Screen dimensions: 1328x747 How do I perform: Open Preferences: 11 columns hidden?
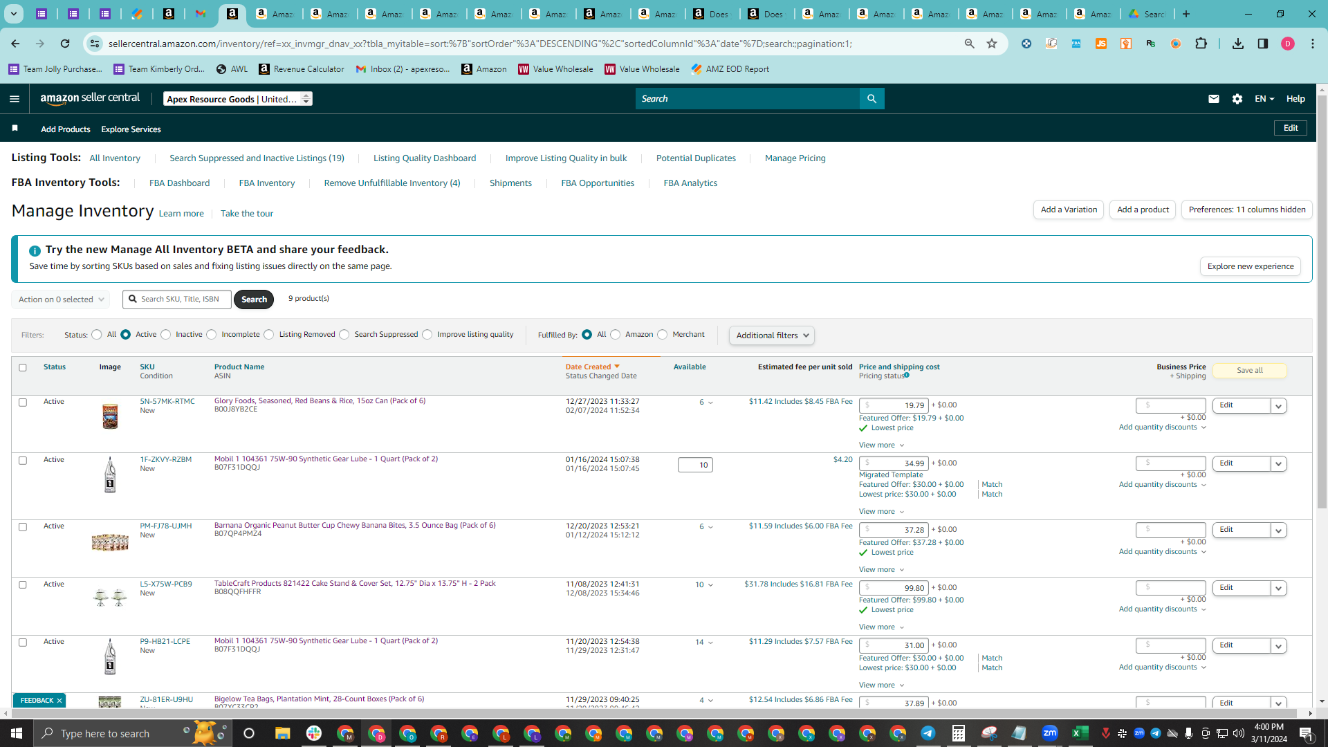[1247, 210]
